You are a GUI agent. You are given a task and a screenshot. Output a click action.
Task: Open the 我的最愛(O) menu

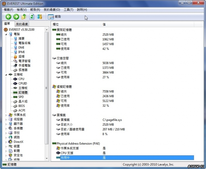pos(52,10)
